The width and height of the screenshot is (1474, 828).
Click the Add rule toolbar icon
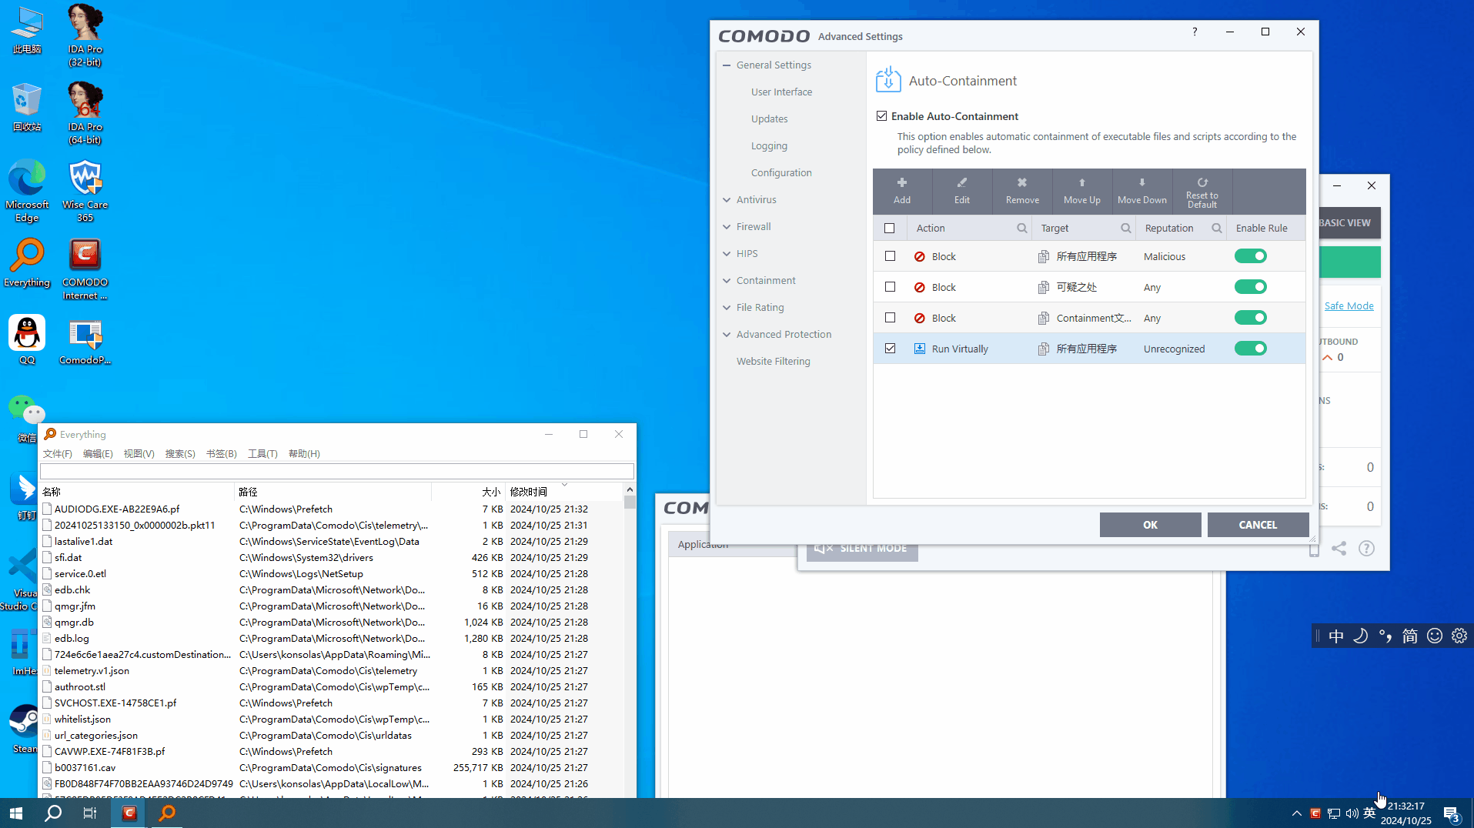click(901, 183)
